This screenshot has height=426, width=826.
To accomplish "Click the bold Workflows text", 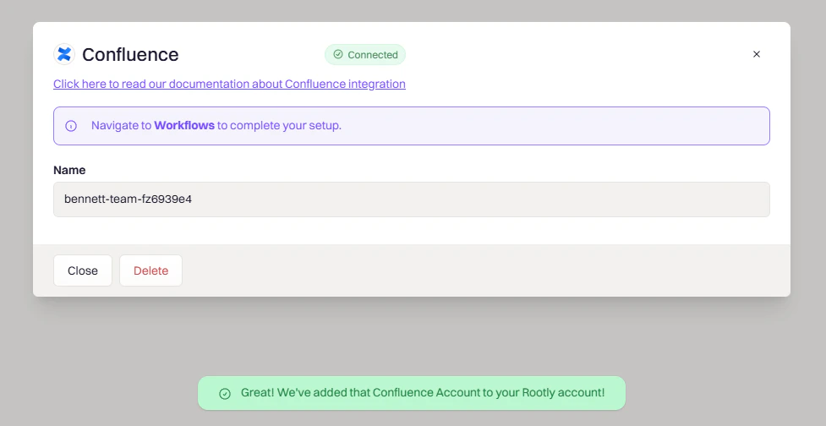I will point(184,126).
